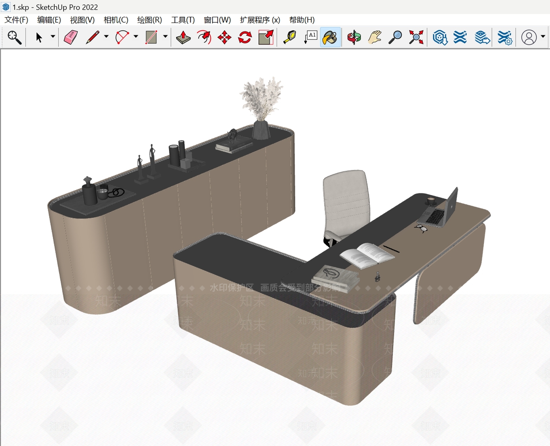Pick the Rotate tool

(x=245, y=37)
